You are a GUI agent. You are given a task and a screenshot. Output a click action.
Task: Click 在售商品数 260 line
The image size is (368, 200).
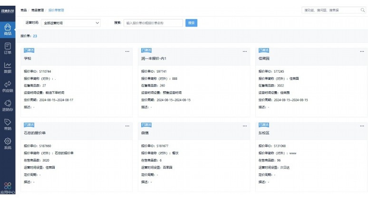click(x=153, y=86)
